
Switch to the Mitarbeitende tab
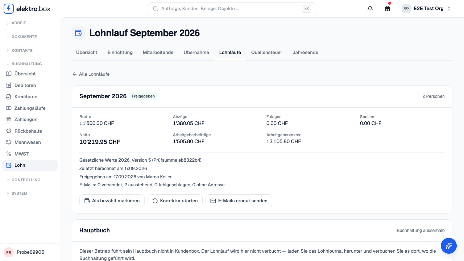click(x=158, y=53)
